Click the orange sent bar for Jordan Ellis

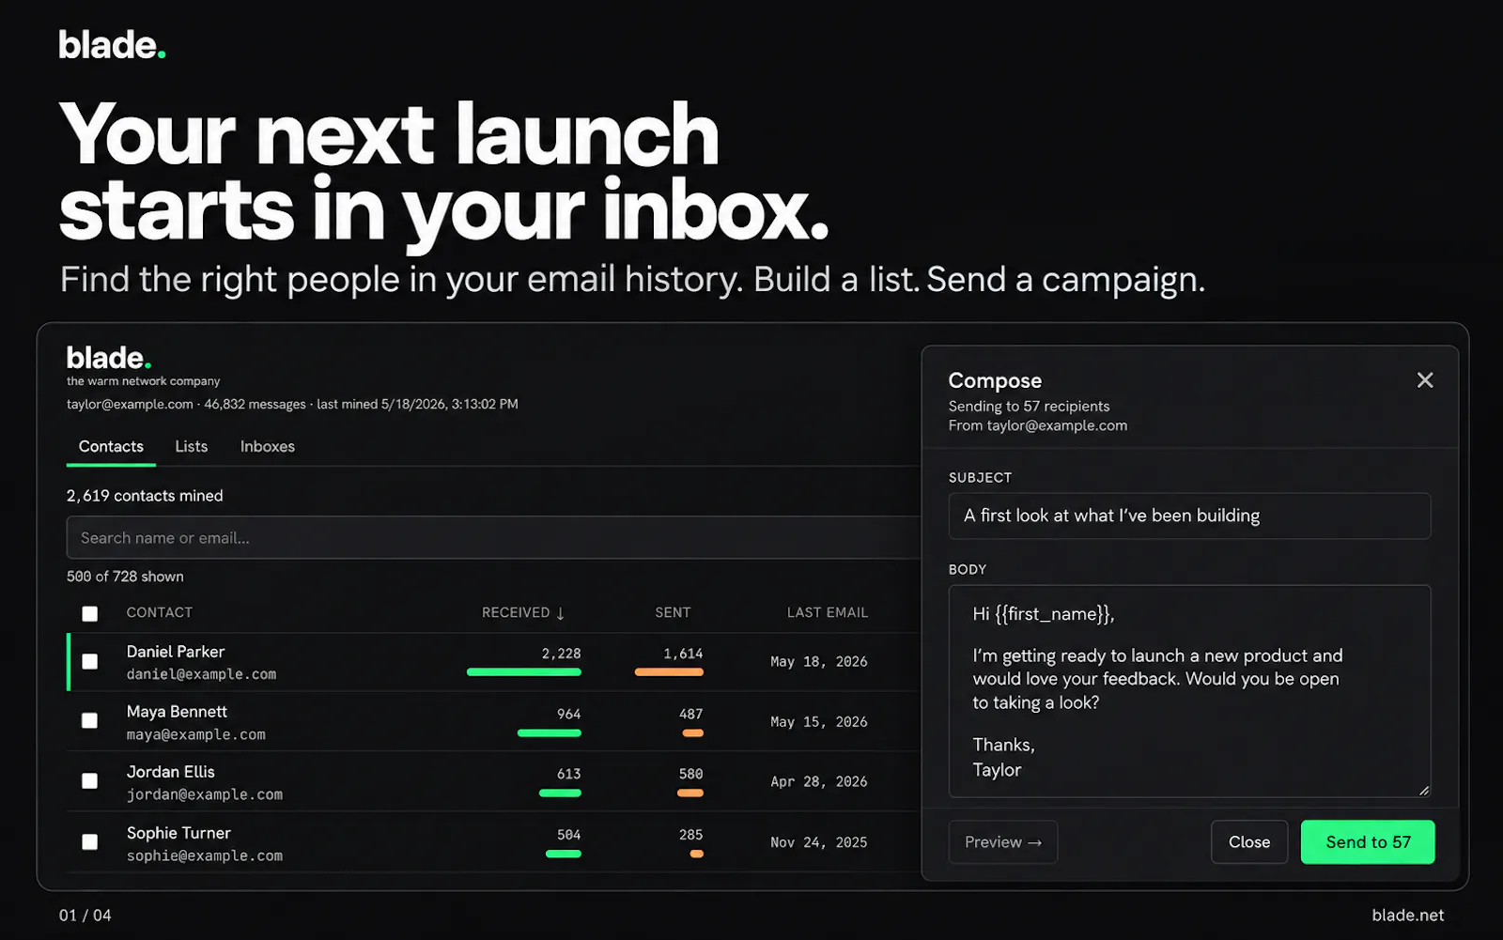[690, 794]
